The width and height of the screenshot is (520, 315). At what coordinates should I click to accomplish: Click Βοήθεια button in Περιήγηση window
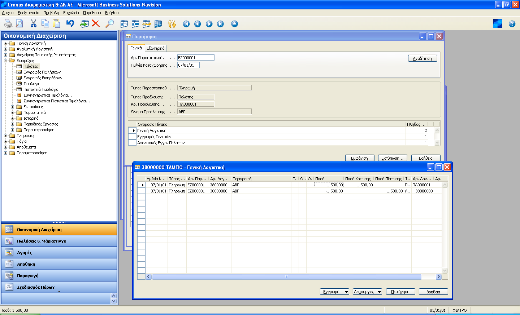[426, 158]
